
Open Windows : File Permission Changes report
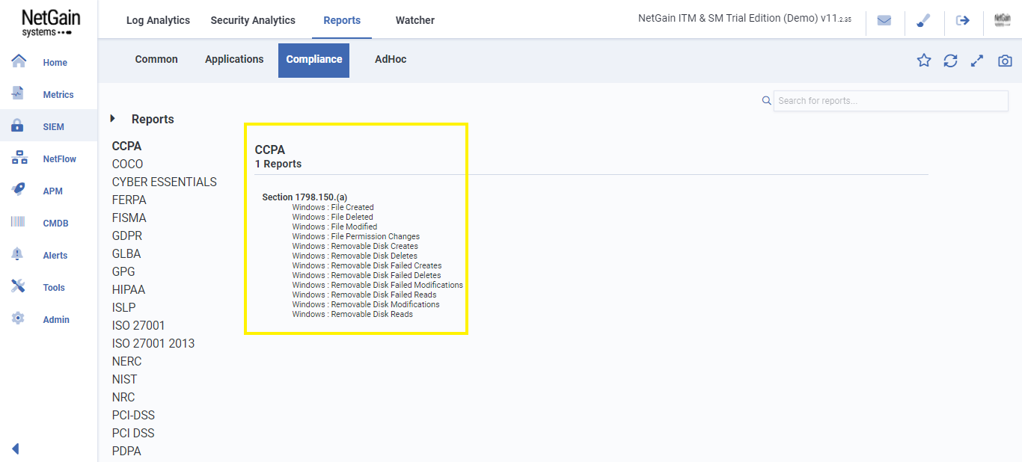point(356,236)
